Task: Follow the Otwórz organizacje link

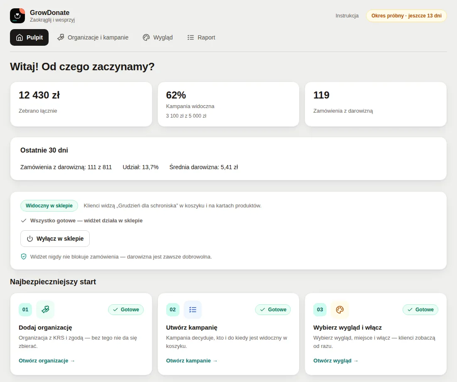Action: [x=47, y=361]
